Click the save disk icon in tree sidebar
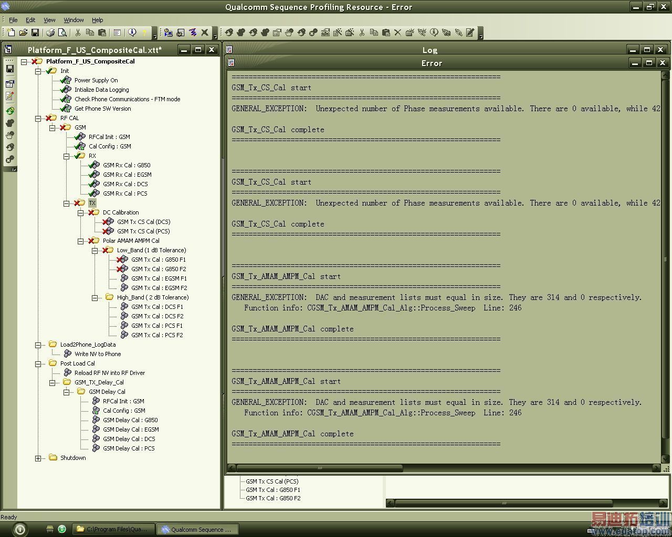 (10, 69)
